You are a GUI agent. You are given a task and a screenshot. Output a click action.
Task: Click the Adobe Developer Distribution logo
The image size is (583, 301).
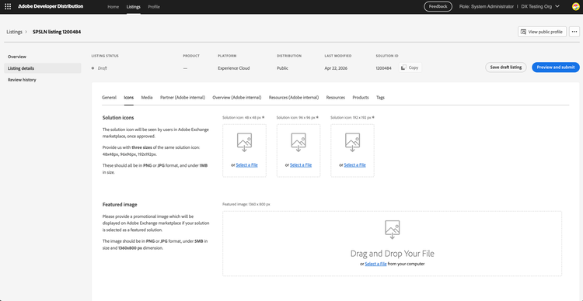[x=51, y=7]
